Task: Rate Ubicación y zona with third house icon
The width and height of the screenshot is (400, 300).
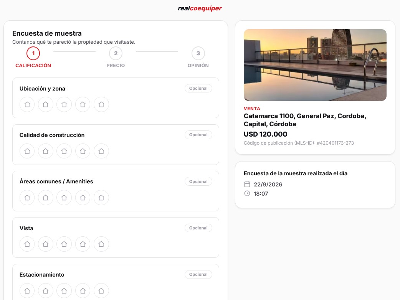Action: pos(64,104)
